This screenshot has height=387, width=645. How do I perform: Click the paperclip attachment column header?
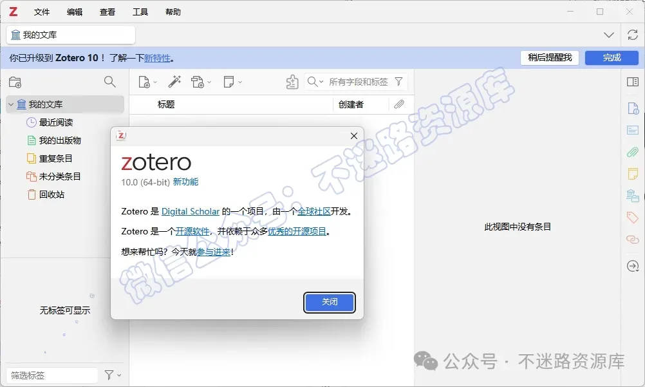click(x=399, y=104)
